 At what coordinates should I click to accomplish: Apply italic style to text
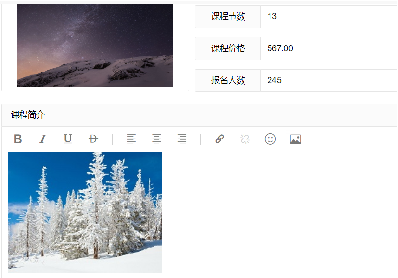[x=43, y=139]
